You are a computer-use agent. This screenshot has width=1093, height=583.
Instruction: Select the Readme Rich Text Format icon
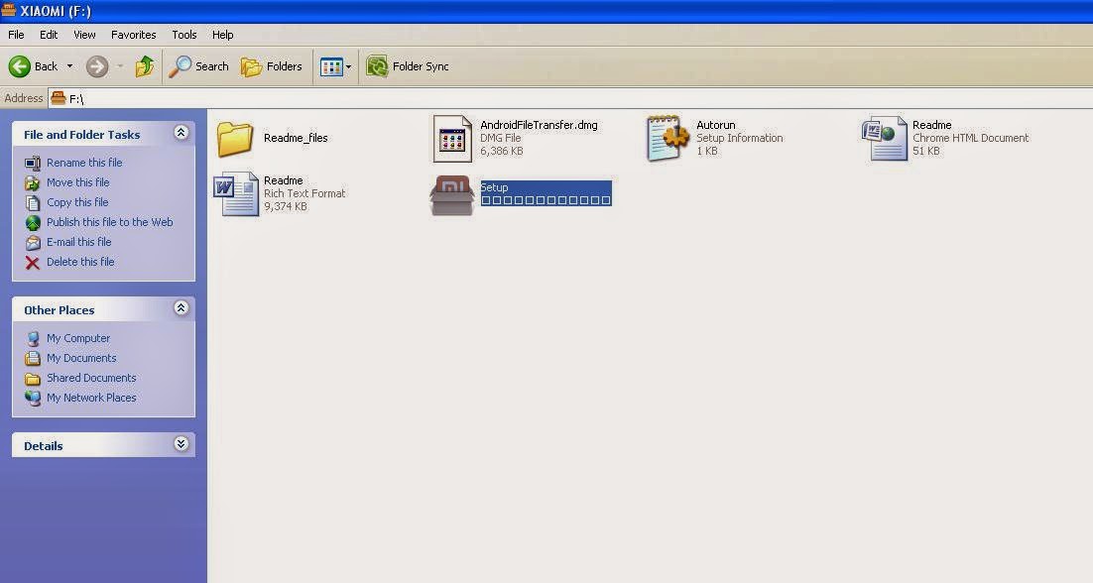(236, 193)
